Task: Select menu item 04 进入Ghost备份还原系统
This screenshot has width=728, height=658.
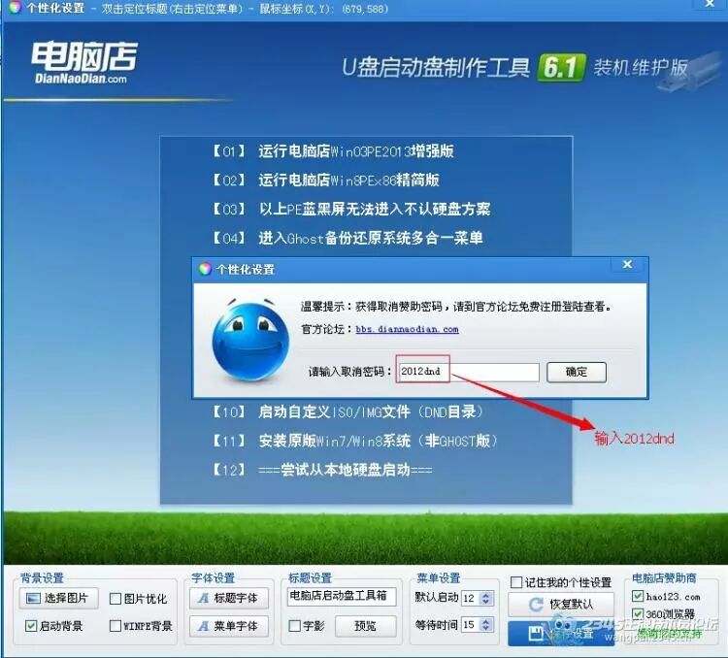Action: coord(347,238)
